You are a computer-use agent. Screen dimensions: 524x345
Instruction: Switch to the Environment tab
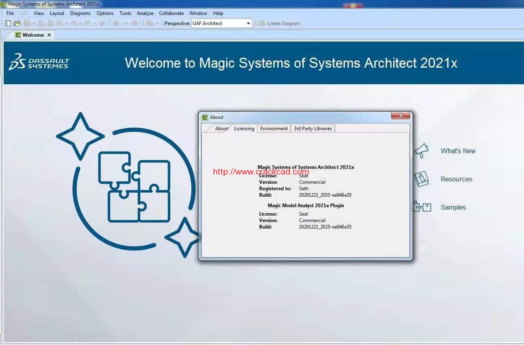click(274, 129)
